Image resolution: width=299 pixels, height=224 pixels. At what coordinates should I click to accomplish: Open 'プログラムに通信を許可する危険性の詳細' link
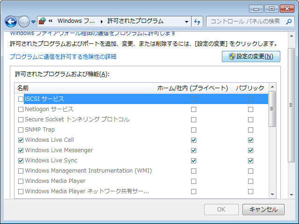[x=63, y=56]
